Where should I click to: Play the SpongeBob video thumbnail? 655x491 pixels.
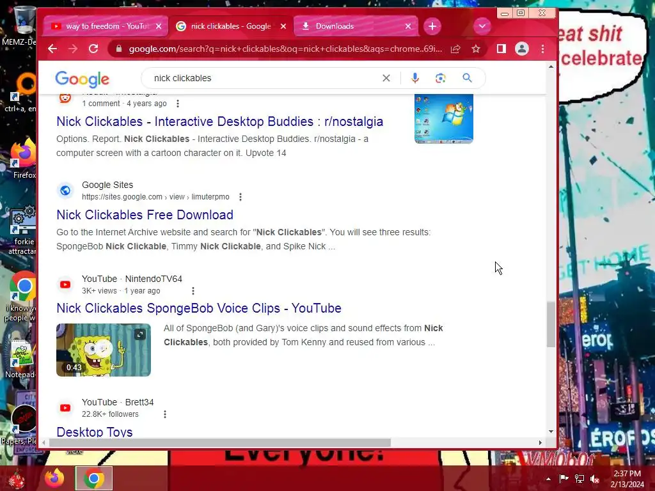[104, 350]
